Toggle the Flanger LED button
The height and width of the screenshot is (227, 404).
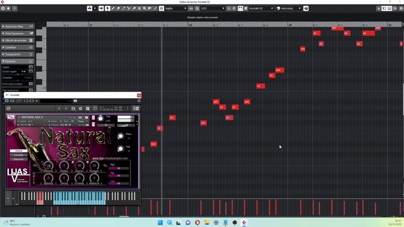point(88,163)
